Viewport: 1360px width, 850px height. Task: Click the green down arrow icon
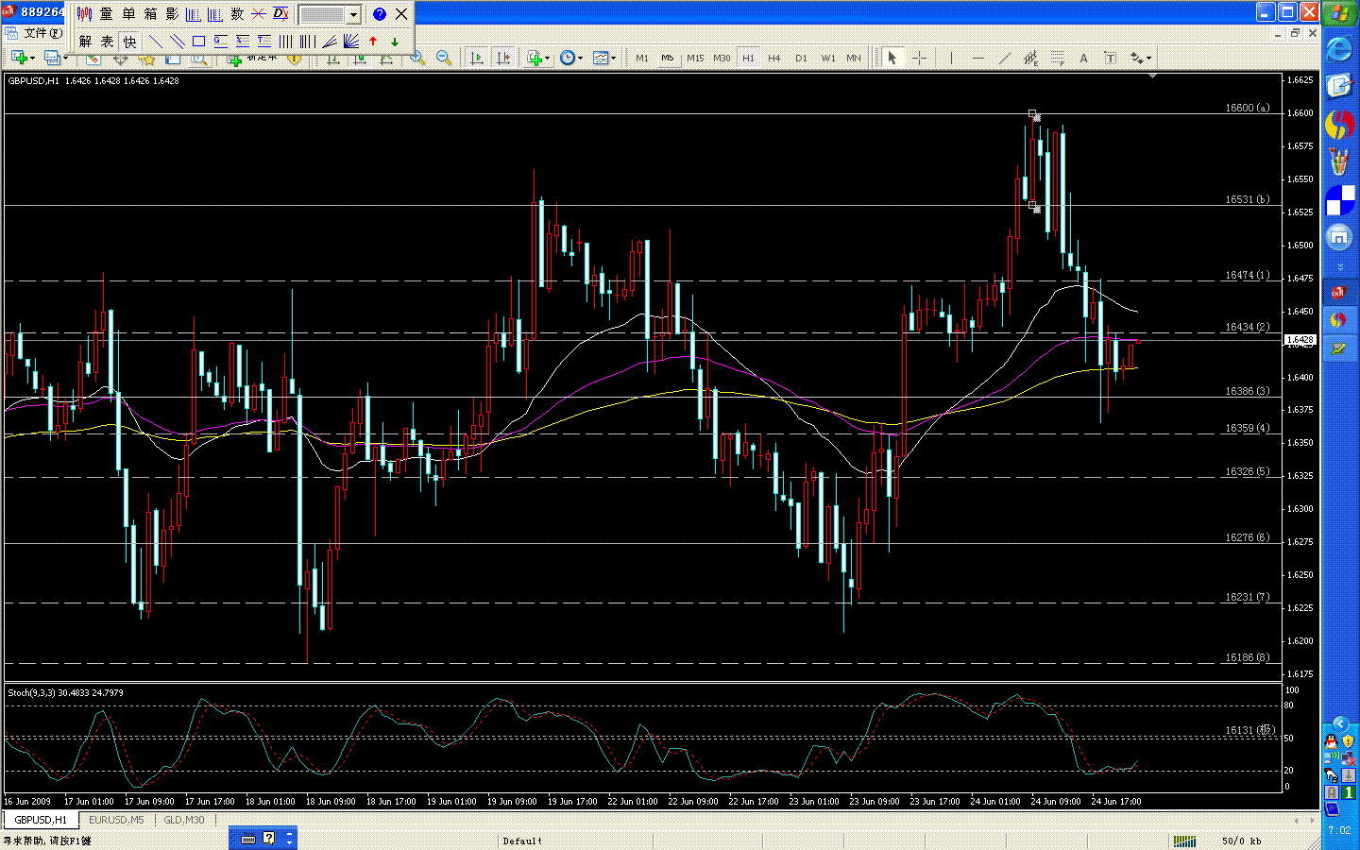tap(395, 42)
